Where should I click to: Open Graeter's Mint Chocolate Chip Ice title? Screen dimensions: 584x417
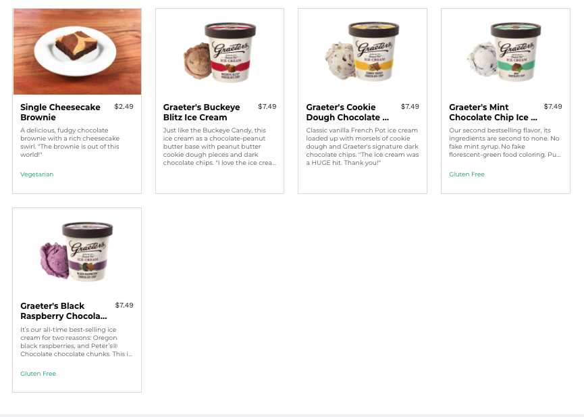493,112
